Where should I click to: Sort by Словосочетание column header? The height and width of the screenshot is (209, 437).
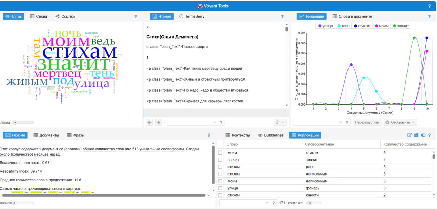point(341,144)
